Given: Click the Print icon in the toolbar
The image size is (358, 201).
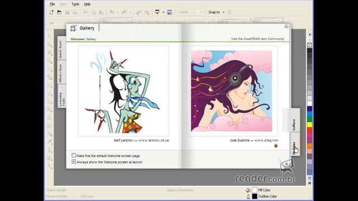Looking at the screenshot, I should 75,12.
